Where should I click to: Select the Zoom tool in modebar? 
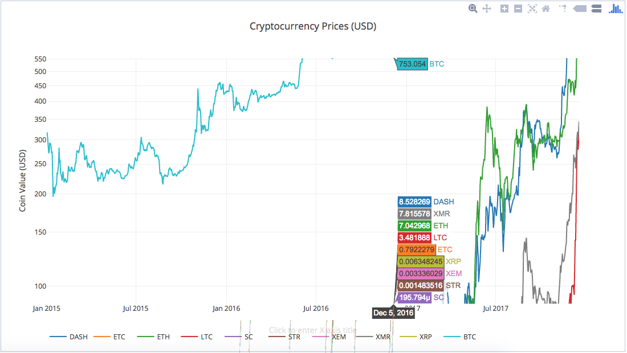click(x=473, y=9)
